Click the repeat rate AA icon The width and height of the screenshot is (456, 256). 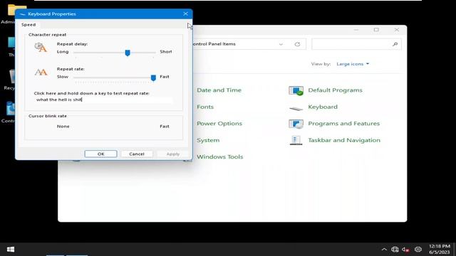41,72
